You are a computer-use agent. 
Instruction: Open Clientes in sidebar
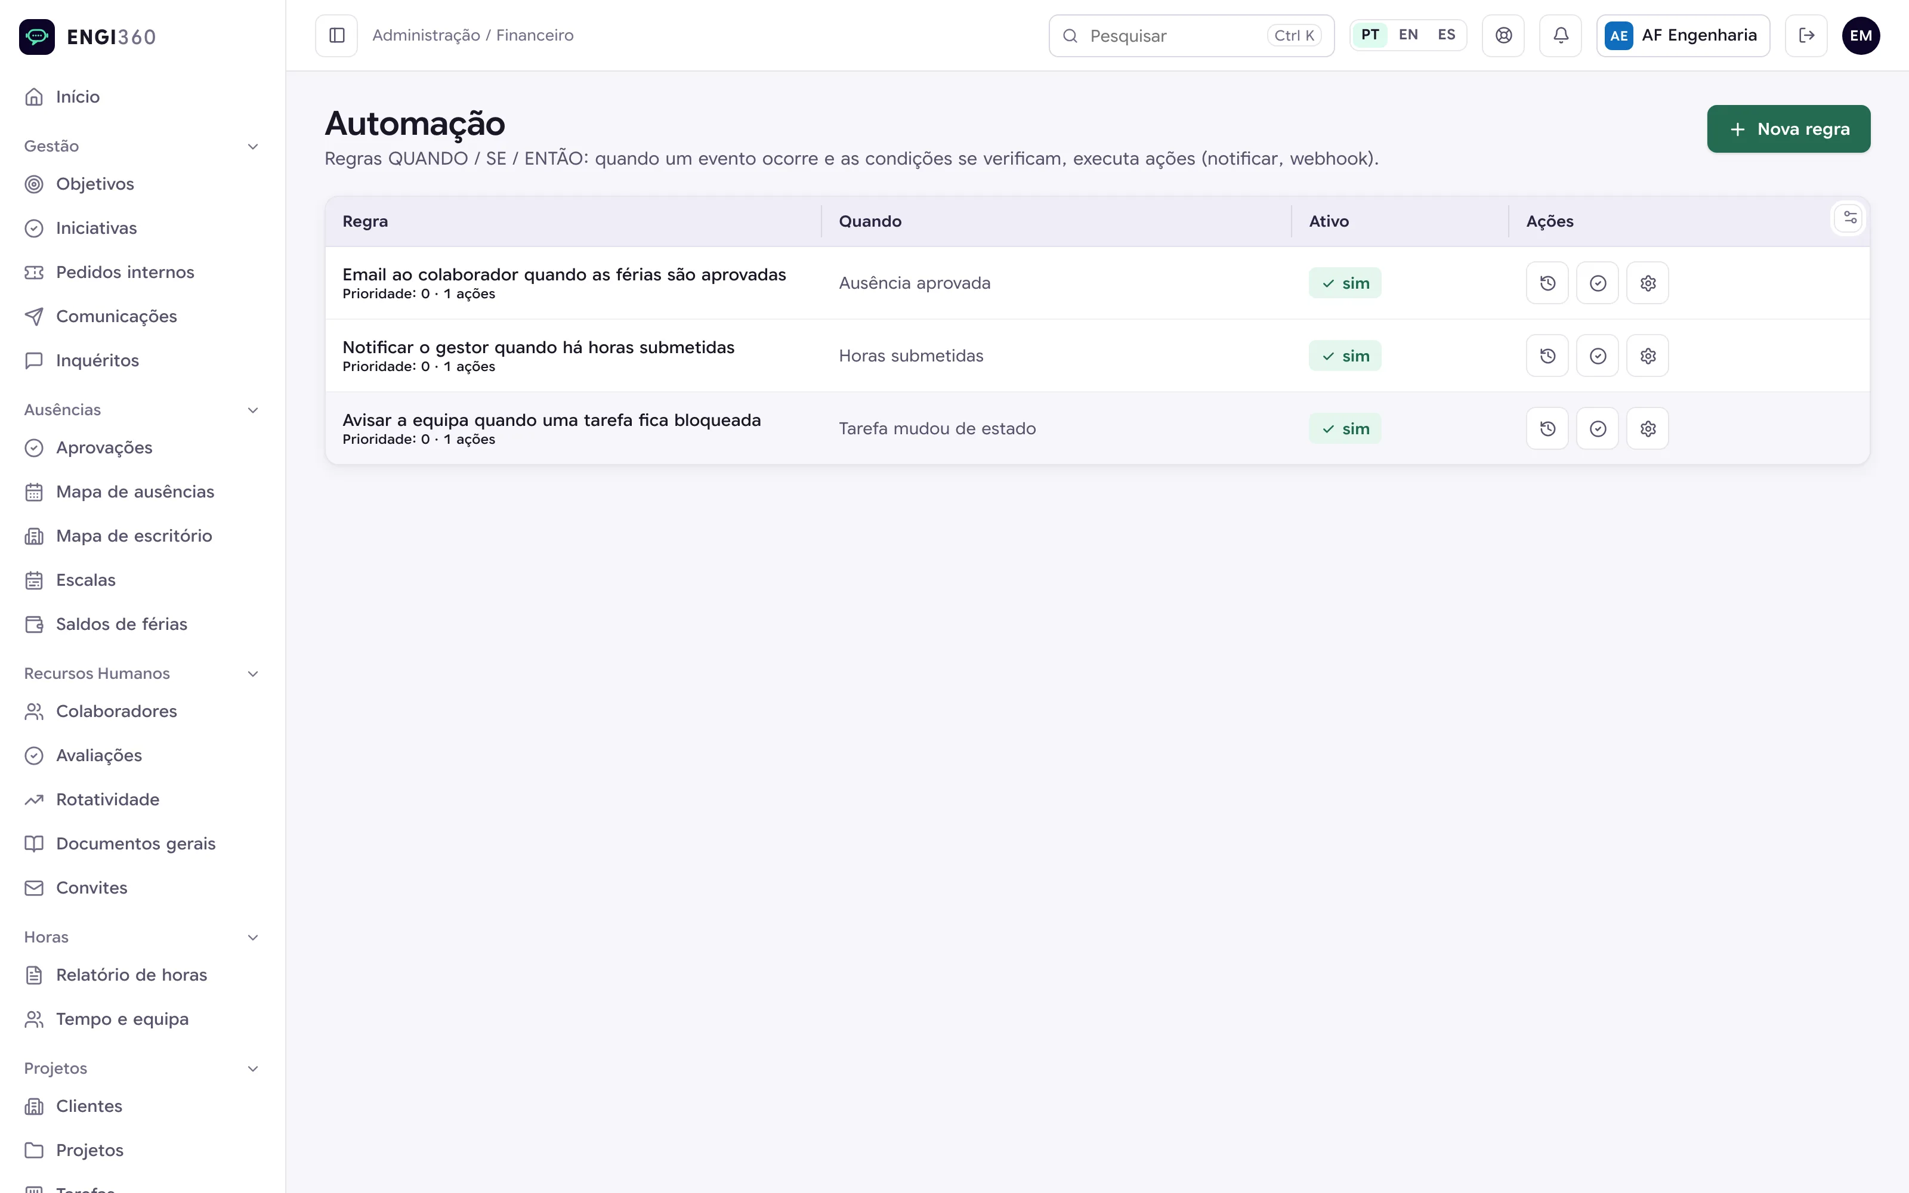142,1105
